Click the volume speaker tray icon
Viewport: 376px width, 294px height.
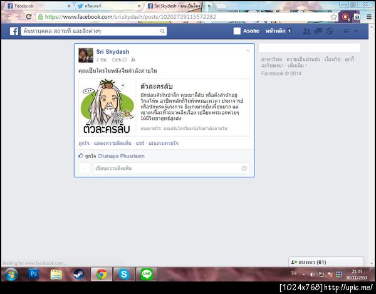pos(313,275)
